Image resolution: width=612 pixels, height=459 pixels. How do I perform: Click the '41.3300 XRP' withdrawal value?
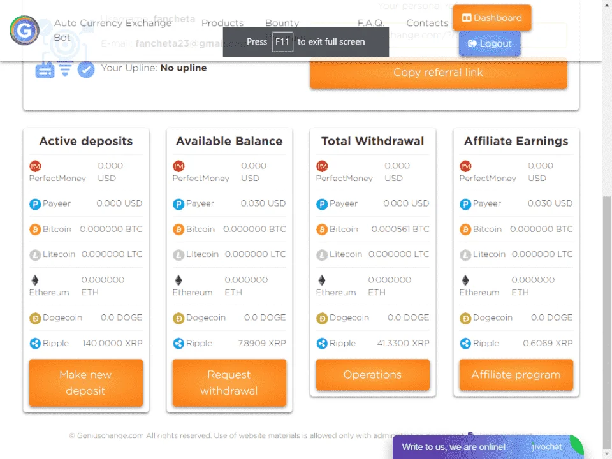pos(403,343)
